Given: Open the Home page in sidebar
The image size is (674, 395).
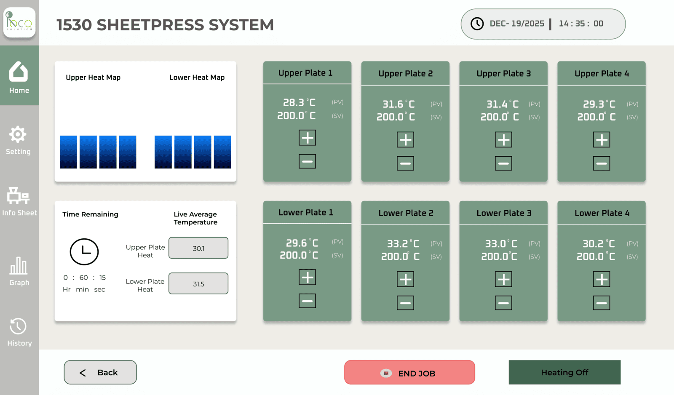Looking at the screenshot, I should click(19, 77).
